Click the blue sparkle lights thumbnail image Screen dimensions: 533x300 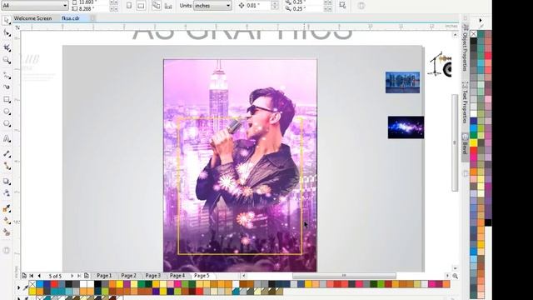tap(406, 127)
